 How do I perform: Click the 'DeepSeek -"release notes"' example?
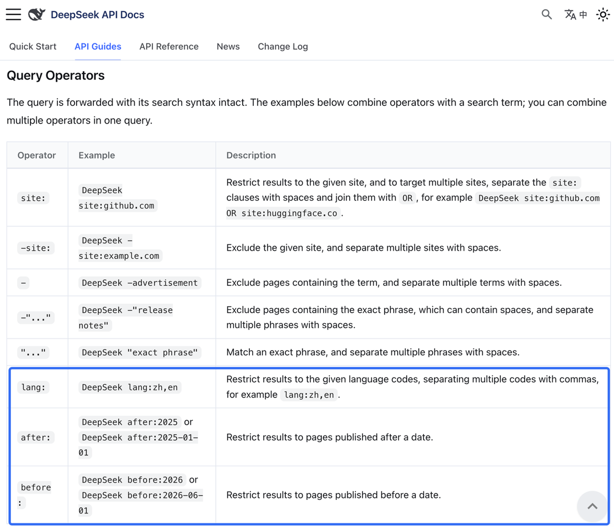[126, 318]
